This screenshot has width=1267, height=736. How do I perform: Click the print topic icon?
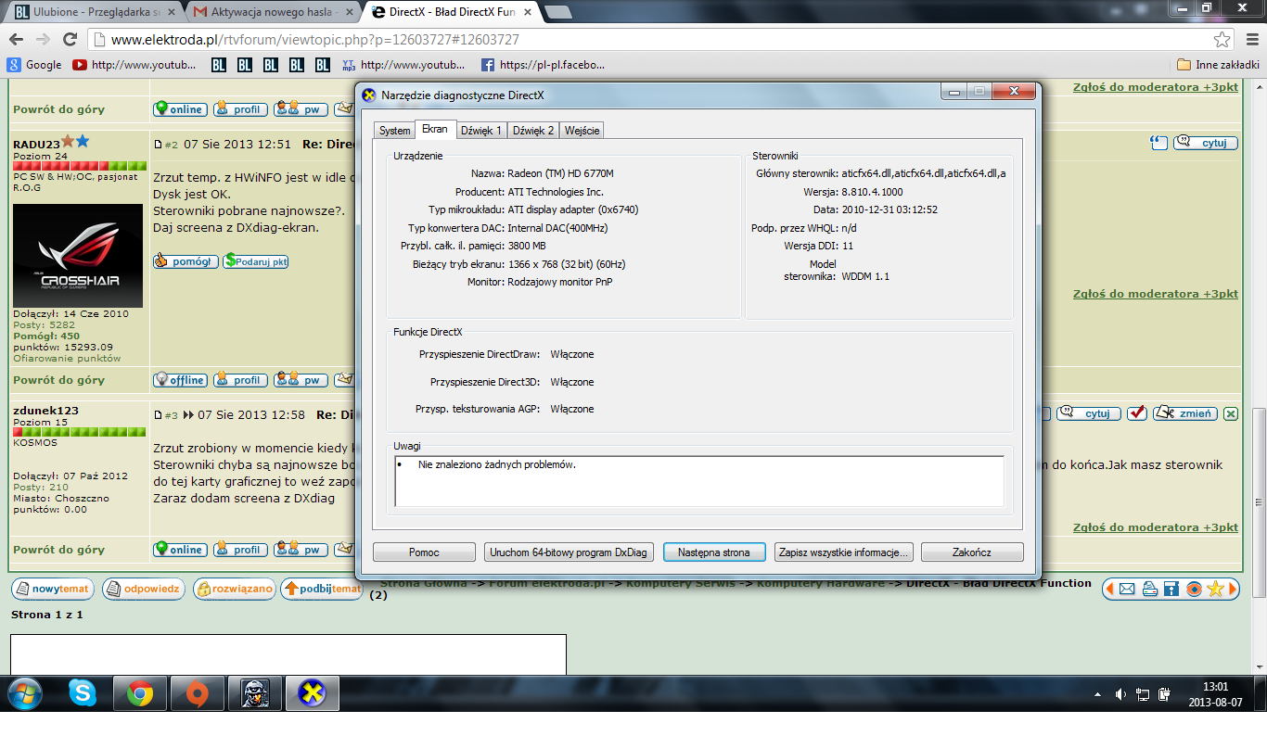point(1149,589)
